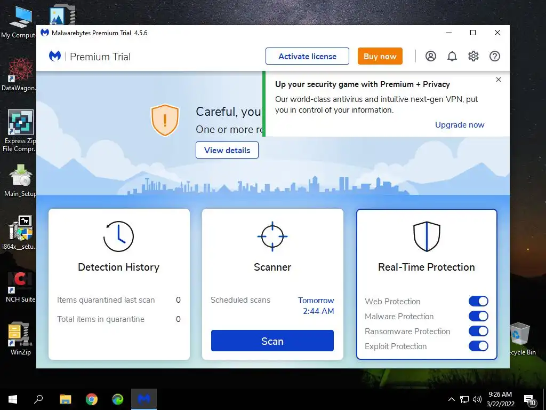Click the orange Buy now button

(x=380, y=56)
